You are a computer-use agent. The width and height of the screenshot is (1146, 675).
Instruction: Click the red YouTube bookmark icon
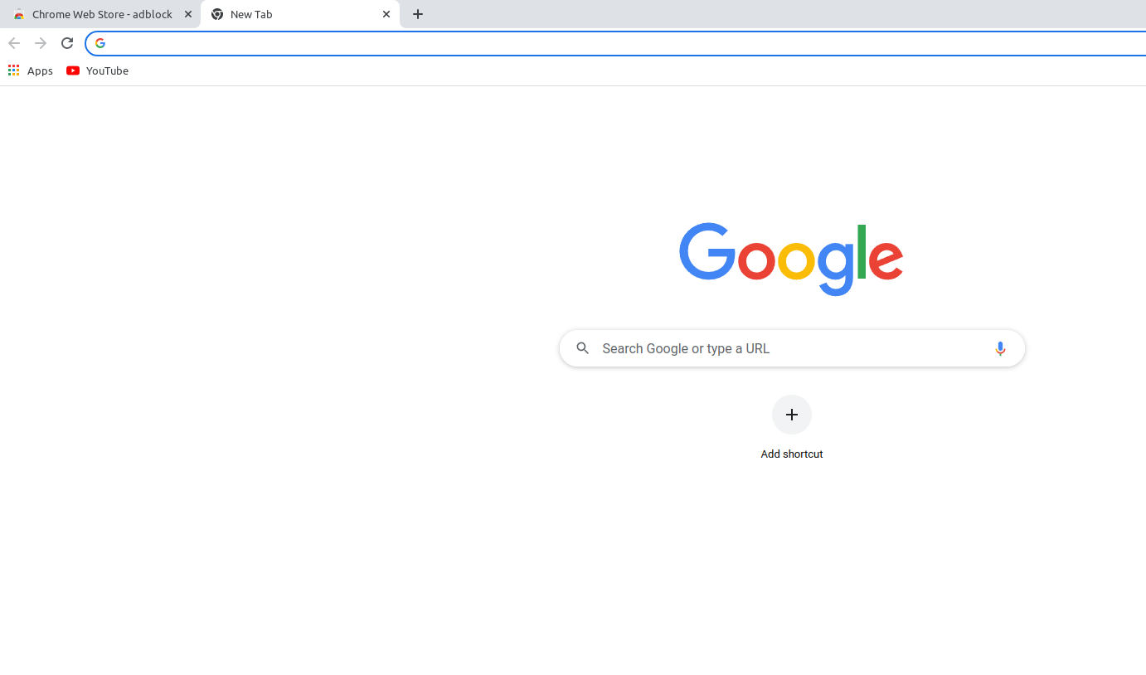pos(73,70)
